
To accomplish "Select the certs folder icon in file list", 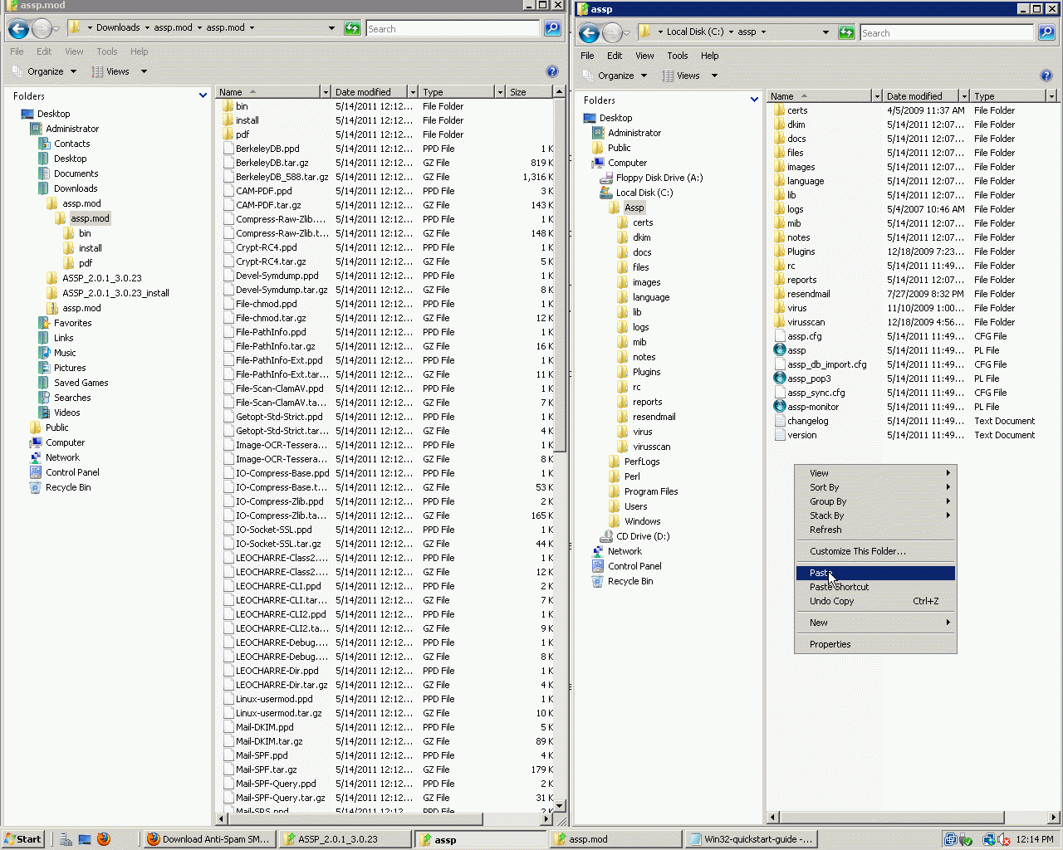I will tap(780, 110).
